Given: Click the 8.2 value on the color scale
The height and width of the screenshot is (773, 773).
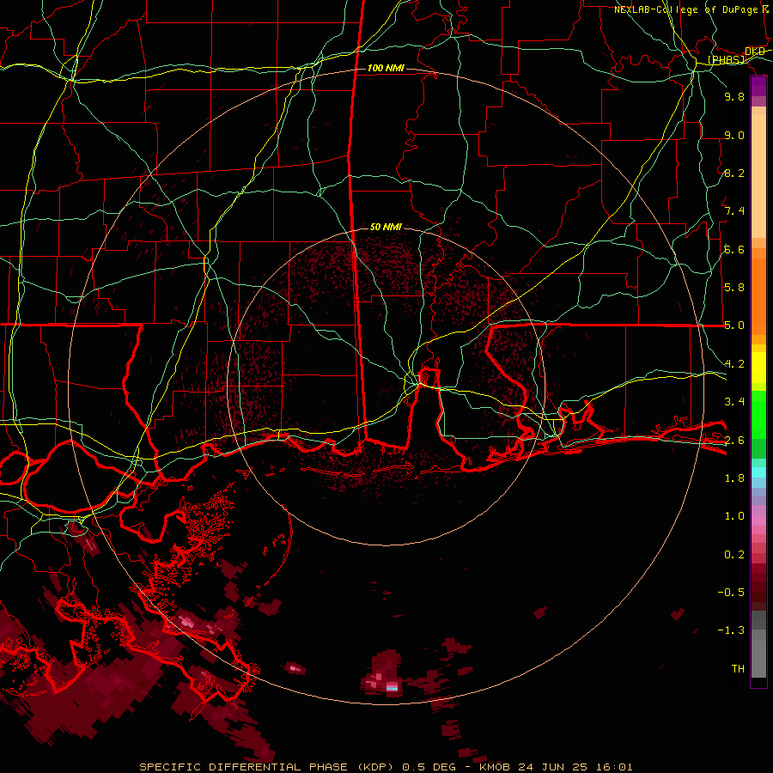Looking at the screenshot, I should (734, 173).
